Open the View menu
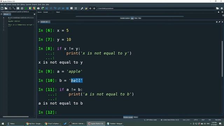 coord(43,5)
